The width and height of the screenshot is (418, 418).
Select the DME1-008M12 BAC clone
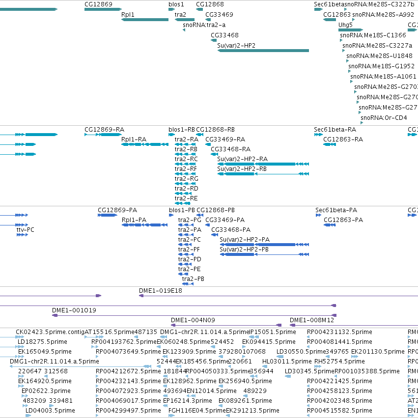click(354, 325)
